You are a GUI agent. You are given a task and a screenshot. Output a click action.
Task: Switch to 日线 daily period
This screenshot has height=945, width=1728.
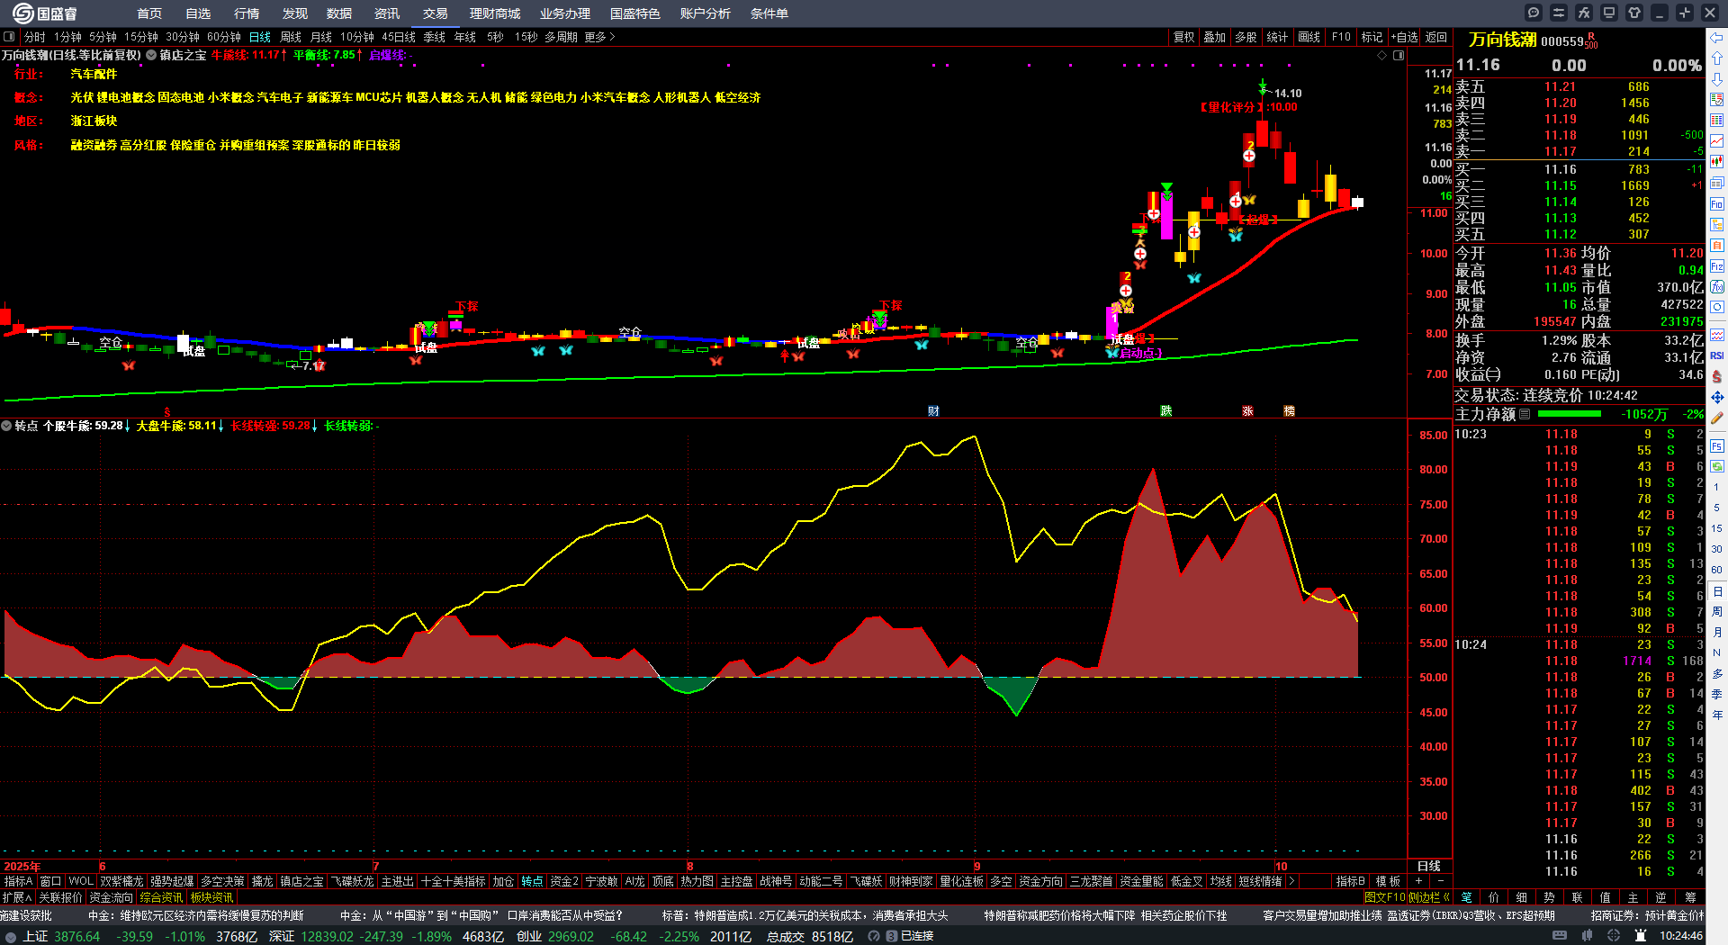point(260,37)
